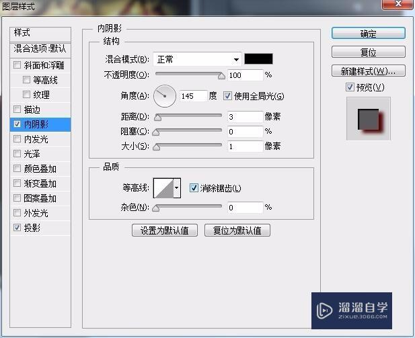
Task: Check the 渐变叠加 checkbox
Action: point(17,183)
